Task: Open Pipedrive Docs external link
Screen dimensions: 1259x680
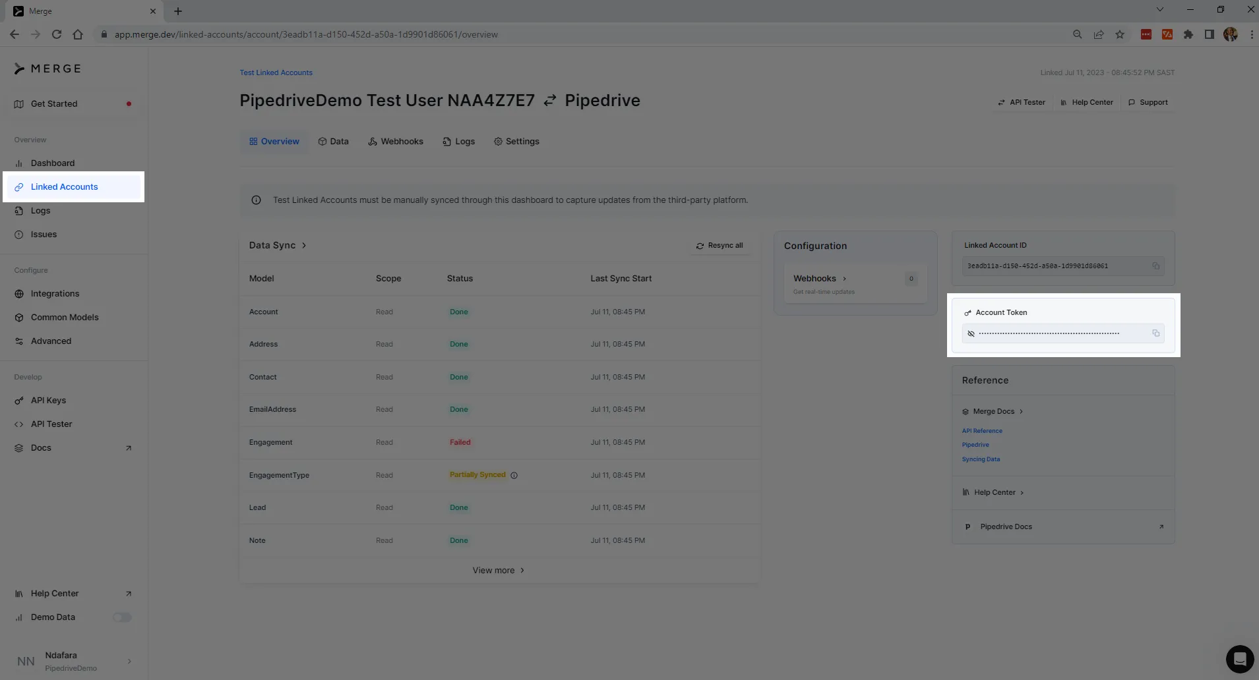Action: click(x=1063, y=526)
